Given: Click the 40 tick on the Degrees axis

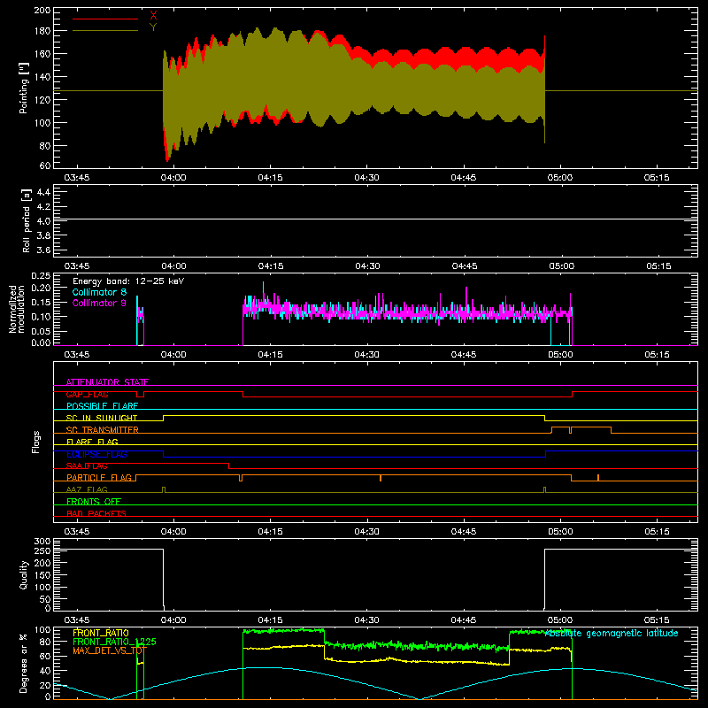Looking at the screenshot, I should pyautogui.click(x=46, y=671).
